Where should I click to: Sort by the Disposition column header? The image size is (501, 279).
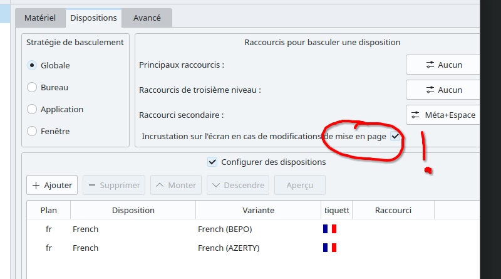(133, 210)
